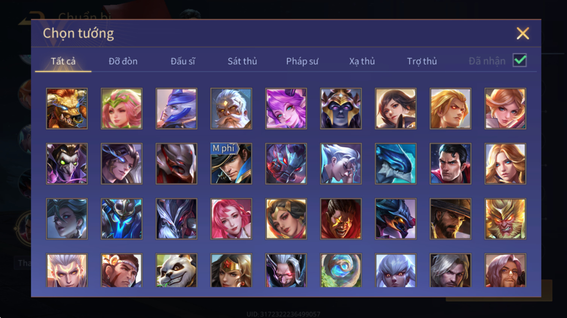
Task: Pick the pink-haired girl with flower crown
Action: [121, 109]
